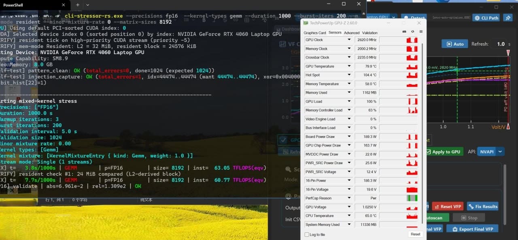Click the Stop button in optimizer
The width and height of the screenshot is (518, 240).
(469, 218)
